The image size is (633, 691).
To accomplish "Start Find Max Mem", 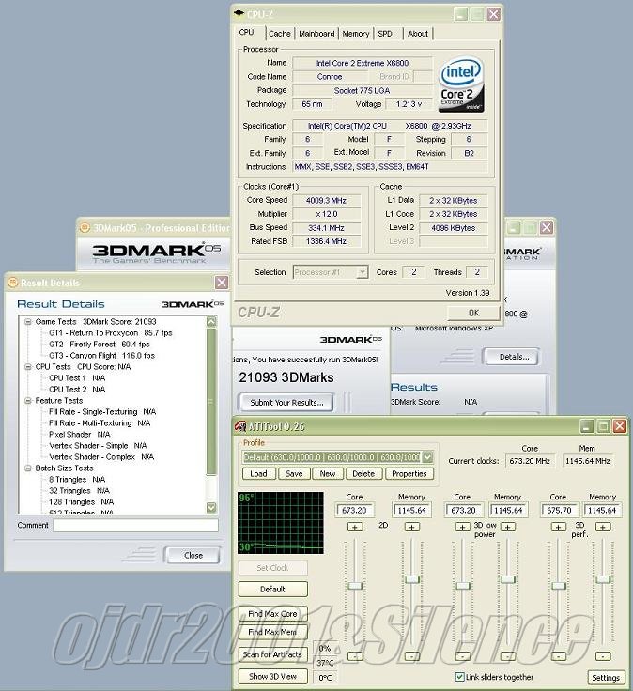I will click(x=273, y=632).
